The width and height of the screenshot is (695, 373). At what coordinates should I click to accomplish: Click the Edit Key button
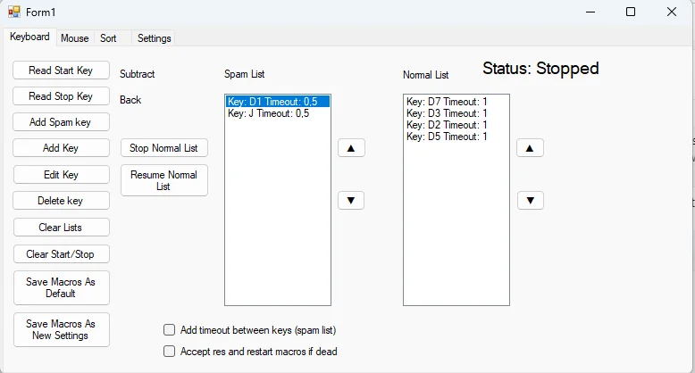pos(61,175)
